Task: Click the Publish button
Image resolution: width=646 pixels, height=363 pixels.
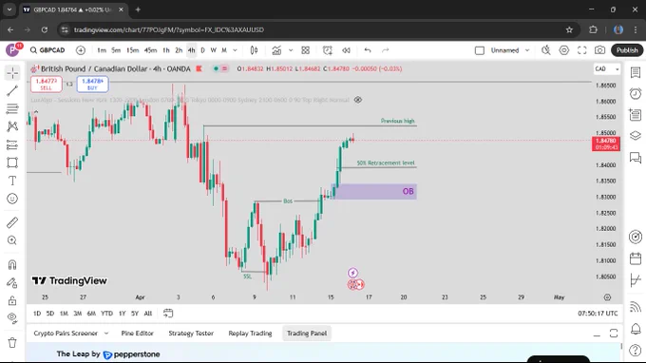Action: pyautogui.click(x=627, y=50)
